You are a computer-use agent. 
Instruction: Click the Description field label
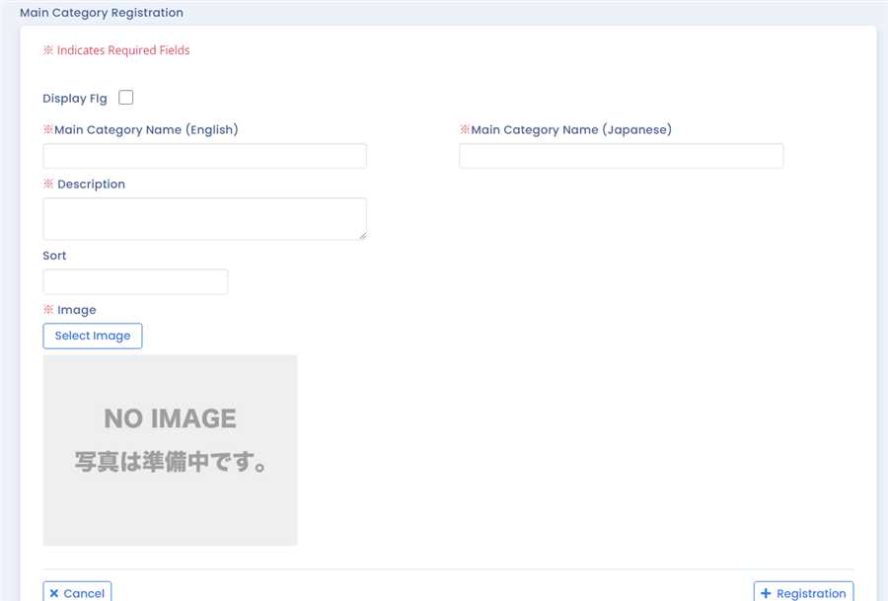click(91, 185)
